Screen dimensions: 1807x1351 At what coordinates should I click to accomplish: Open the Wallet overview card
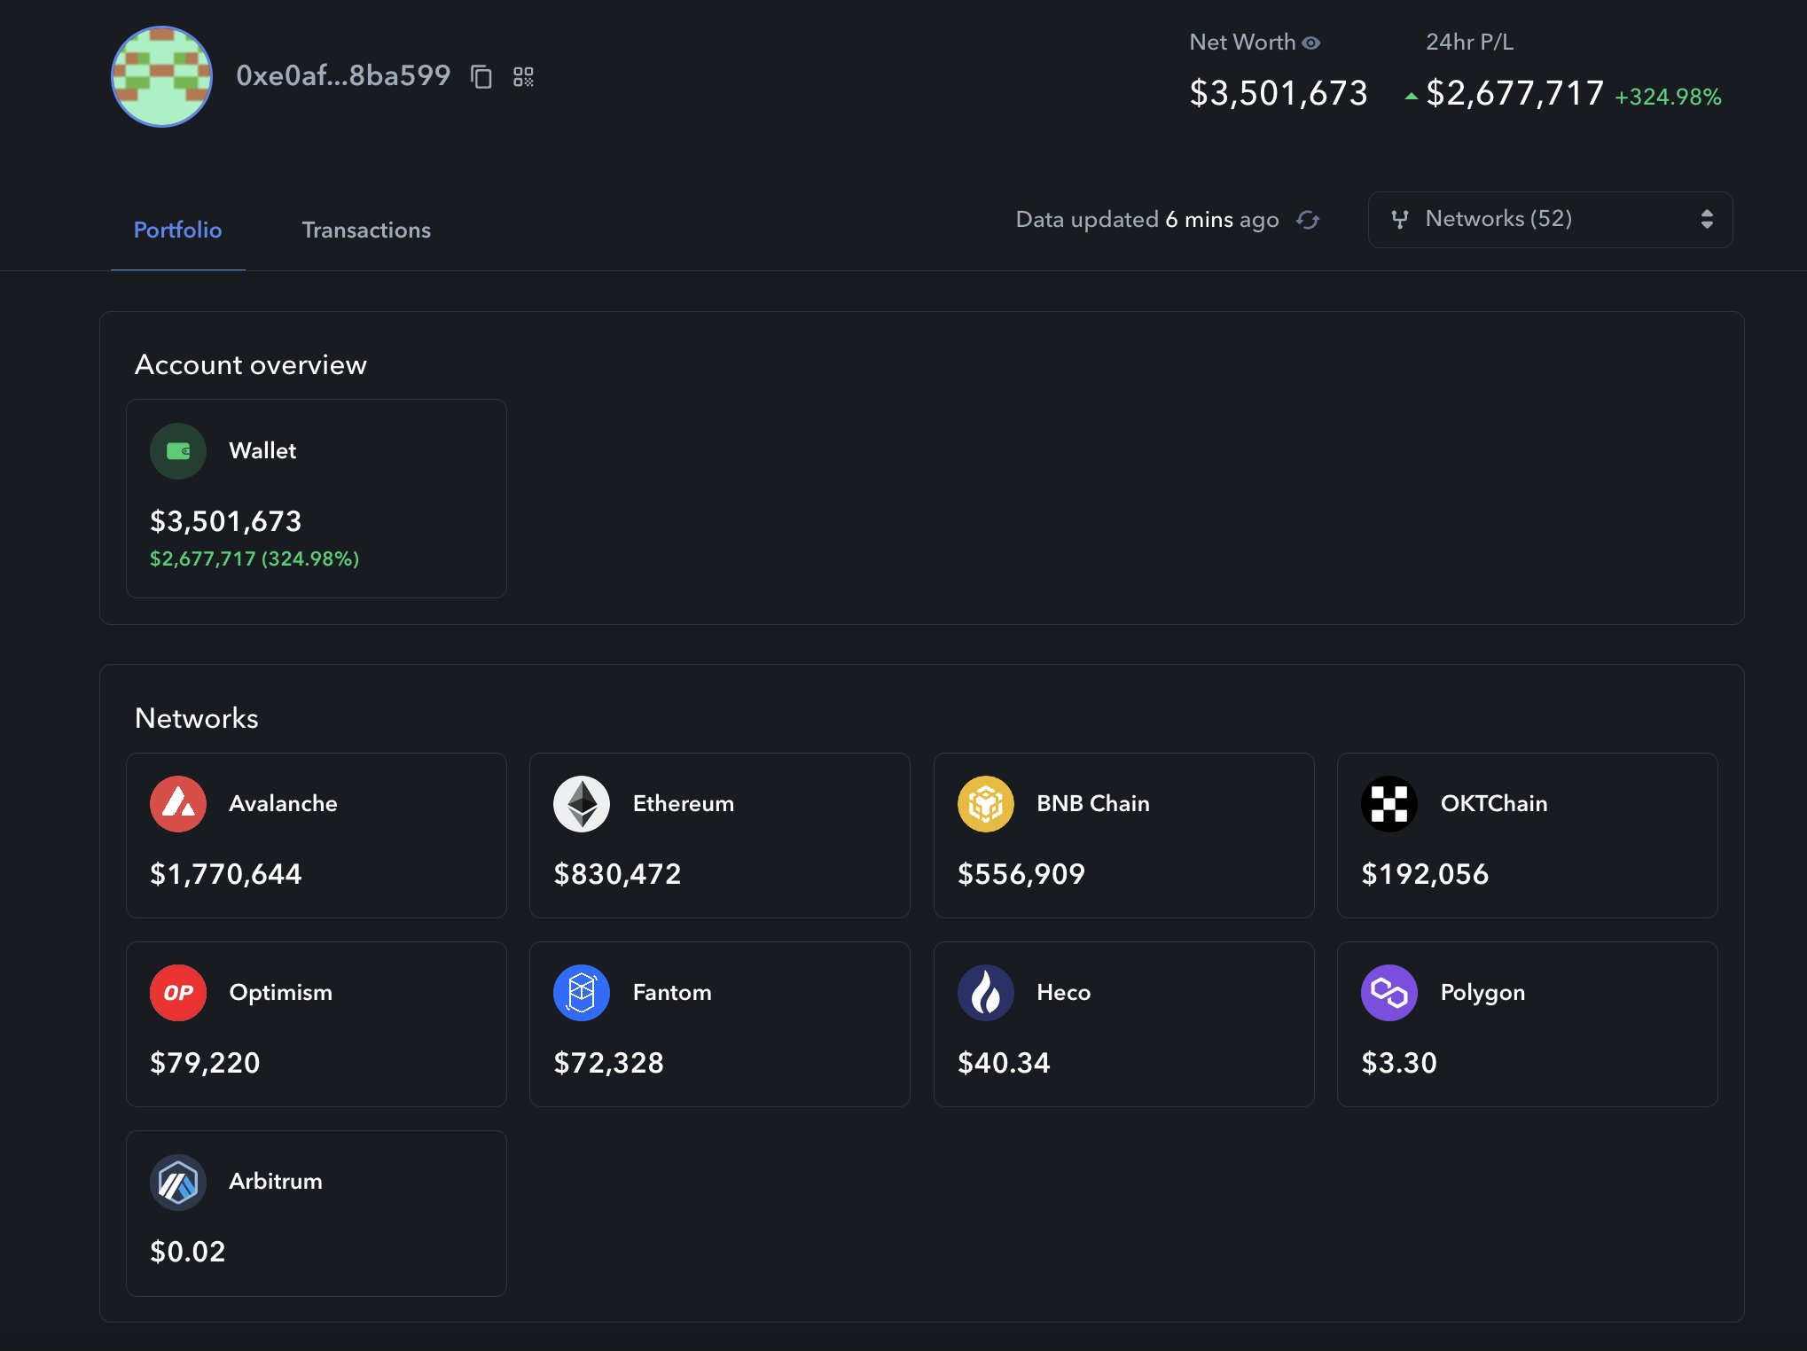click(317, 498)
